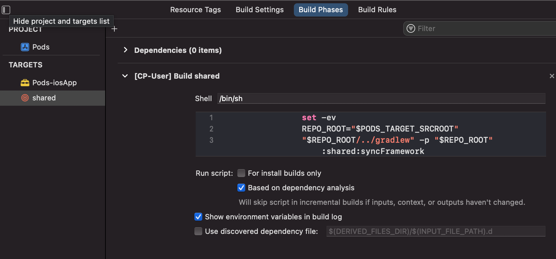Edit the Shell path field /bin/sh
The height and width of the screenshot is (259, 556).
[381, 98]
